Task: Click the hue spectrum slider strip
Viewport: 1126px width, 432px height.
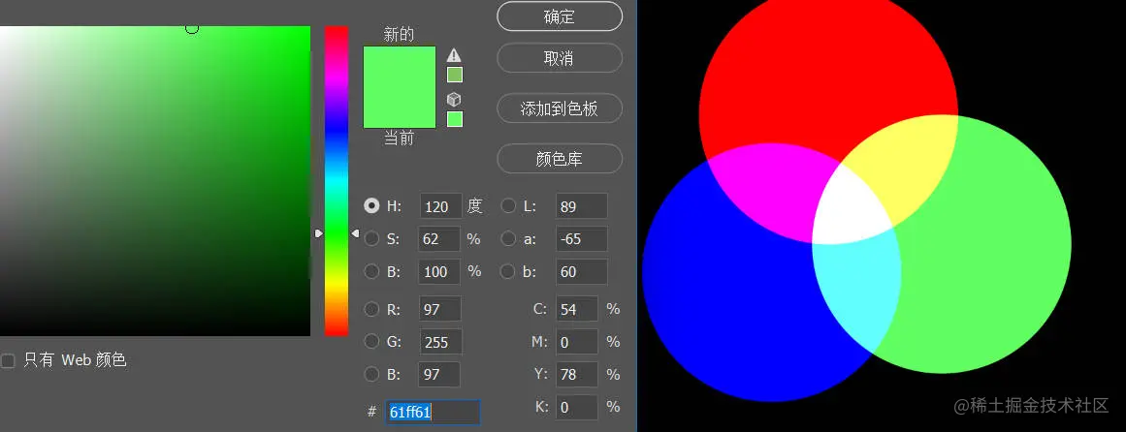Action: pyautogui.click(x=337, y=181)
